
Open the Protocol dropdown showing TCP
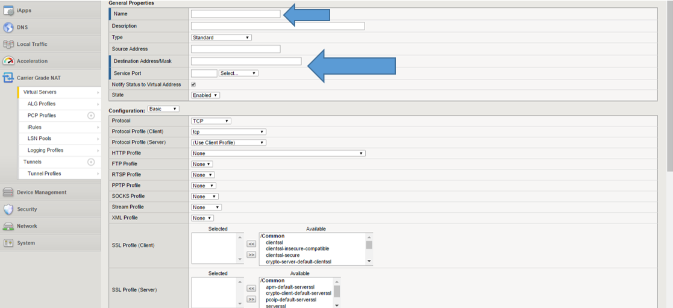210,121
